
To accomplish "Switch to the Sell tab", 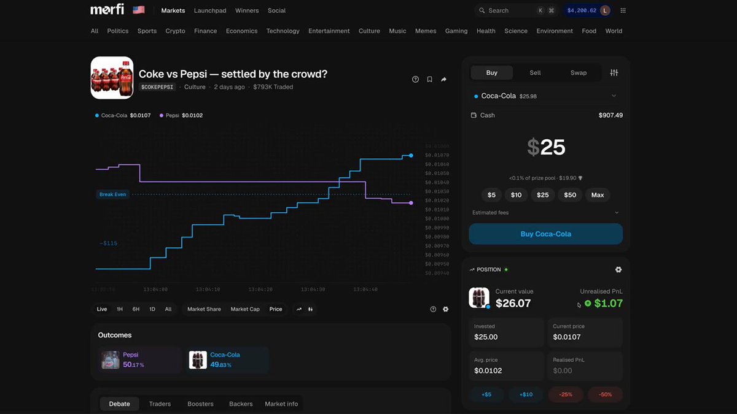I will pos(536,72).
